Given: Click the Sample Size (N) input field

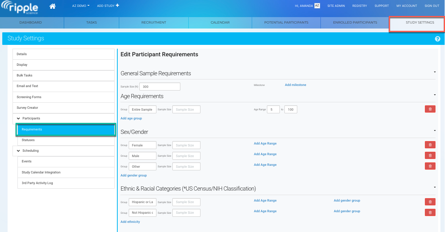Looking at the screenshot, I should coord(159,87).
